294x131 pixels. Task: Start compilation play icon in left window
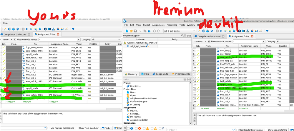pyautogui.click(x=27, y=29)
